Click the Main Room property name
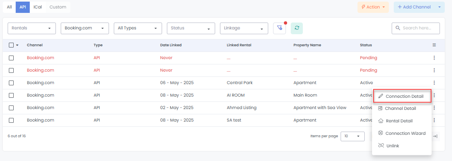This screenshot has height=161, width=452. [305, 95]
